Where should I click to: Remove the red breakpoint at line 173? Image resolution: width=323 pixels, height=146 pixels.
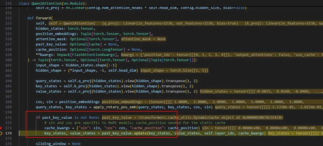(1, 128)
